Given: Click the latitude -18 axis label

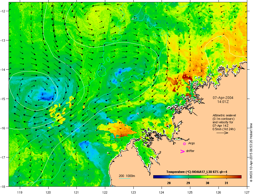Looking at the screenshot, I should (x=3, y=186).
